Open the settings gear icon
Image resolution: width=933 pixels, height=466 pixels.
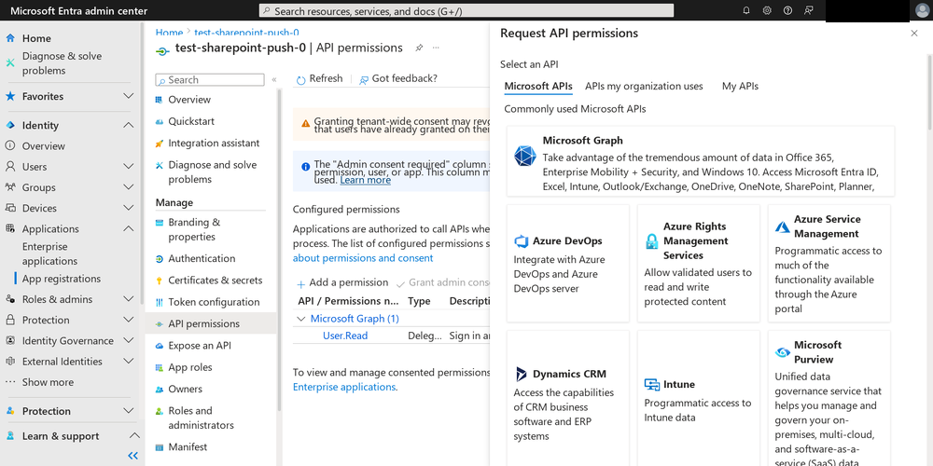pyautogui.click(x=767, y=10)
